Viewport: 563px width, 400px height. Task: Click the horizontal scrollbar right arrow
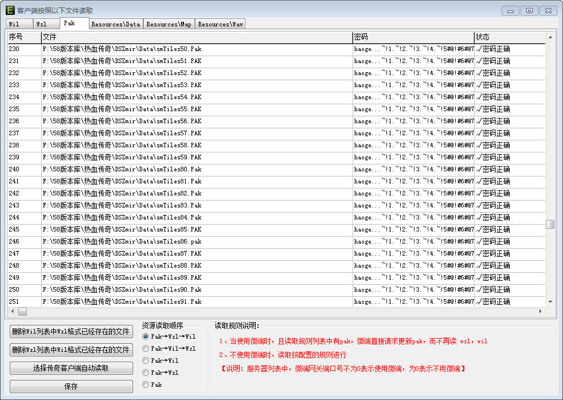point(540,311)
